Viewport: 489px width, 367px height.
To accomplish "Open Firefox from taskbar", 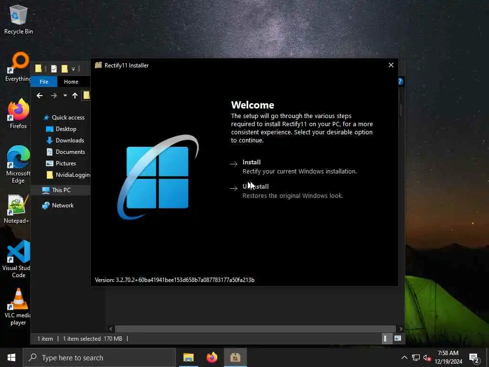I will (x=212, y=357).
